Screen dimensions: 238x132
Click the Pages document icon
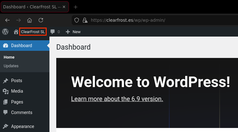tap(6, 102)
